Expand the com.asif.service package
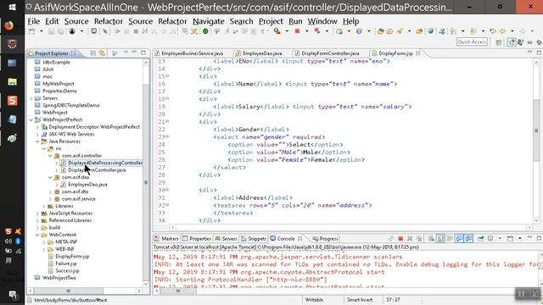 (x=51, y=199)
